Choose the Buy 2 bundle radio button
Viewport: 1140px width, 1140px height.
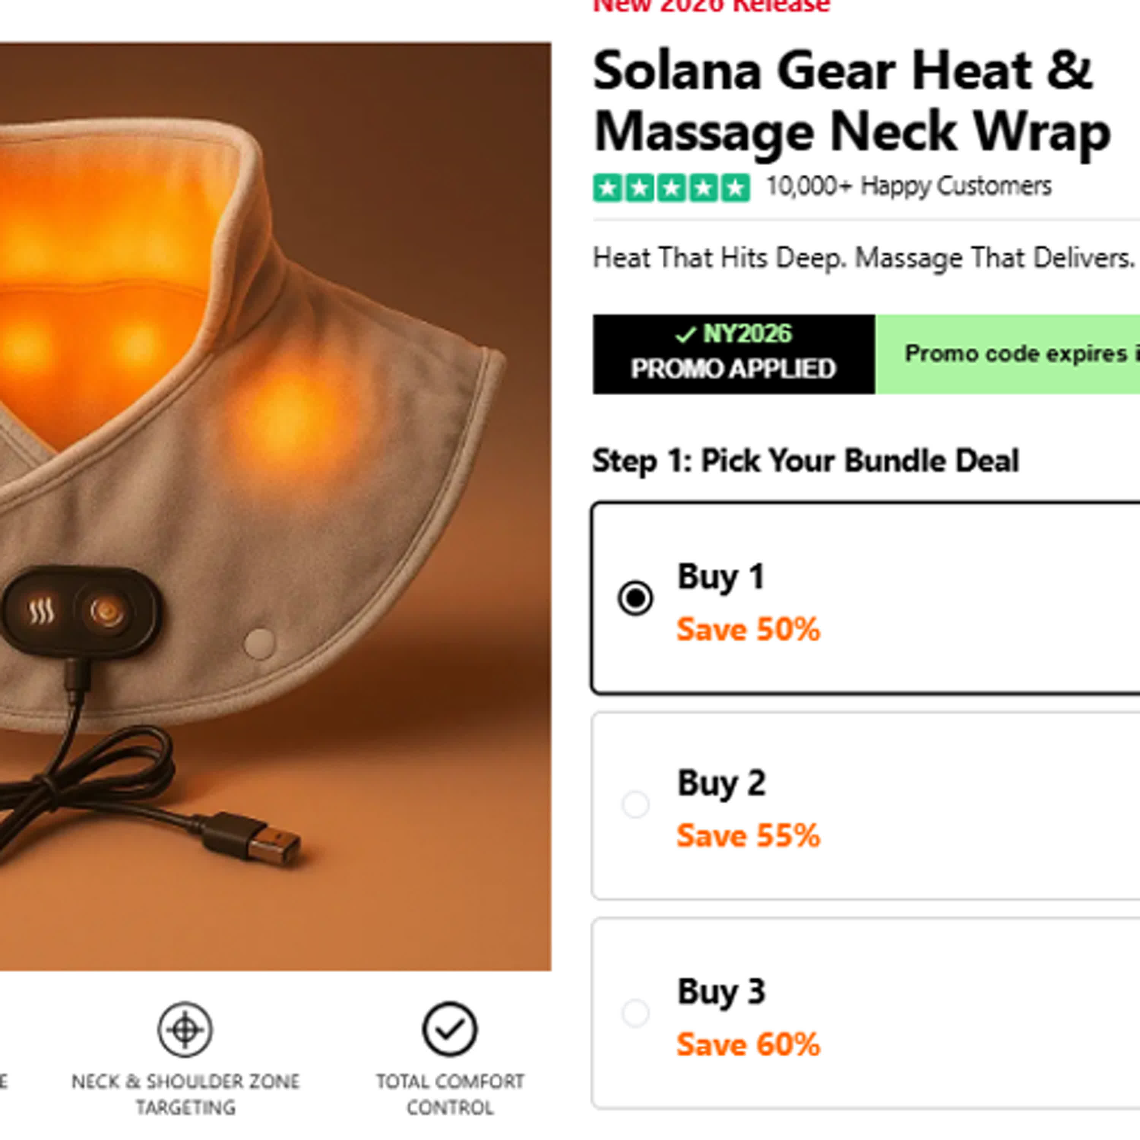(x=635, y=804)
